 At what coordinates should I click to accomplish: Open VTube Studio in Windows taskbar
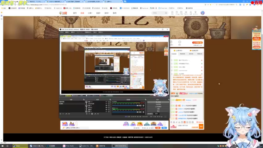pos(69,146)
